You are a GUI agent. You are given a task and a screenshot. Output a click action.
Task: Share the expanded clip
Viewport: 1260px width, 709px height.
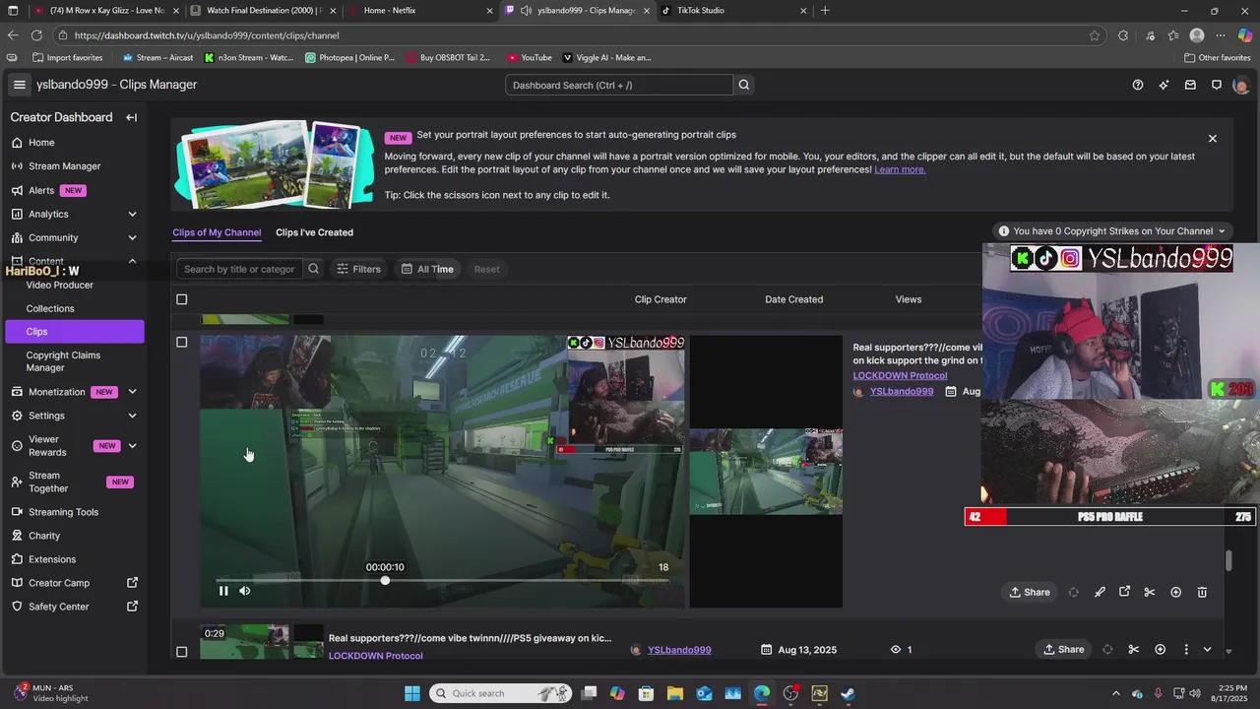[x=1030, y=592]
